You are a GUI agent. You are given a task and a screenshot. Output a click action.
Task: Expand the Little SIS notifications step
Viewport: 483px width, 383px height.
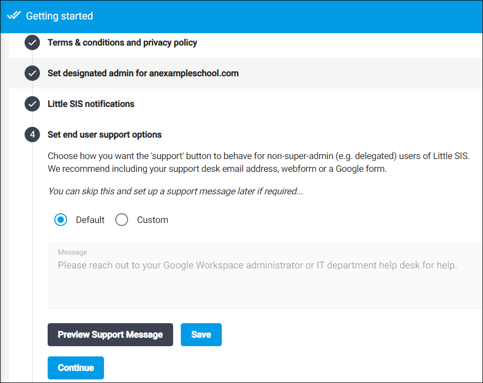click(x=91, y=104)
